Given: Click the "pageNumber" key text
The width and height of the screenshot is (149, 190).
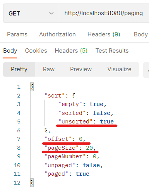Looking at the screenshot, I should [x=65, y=157].
